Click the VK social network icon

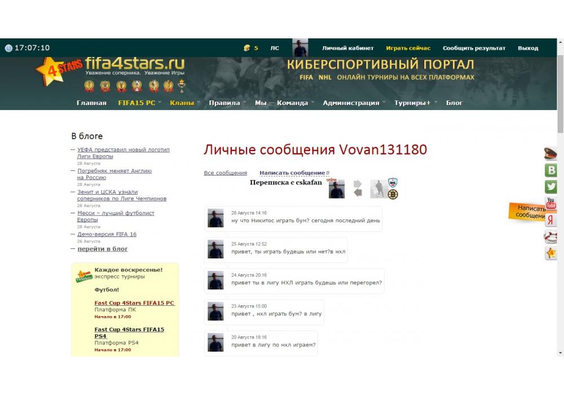pyautogui.click(x=550, y=170)
